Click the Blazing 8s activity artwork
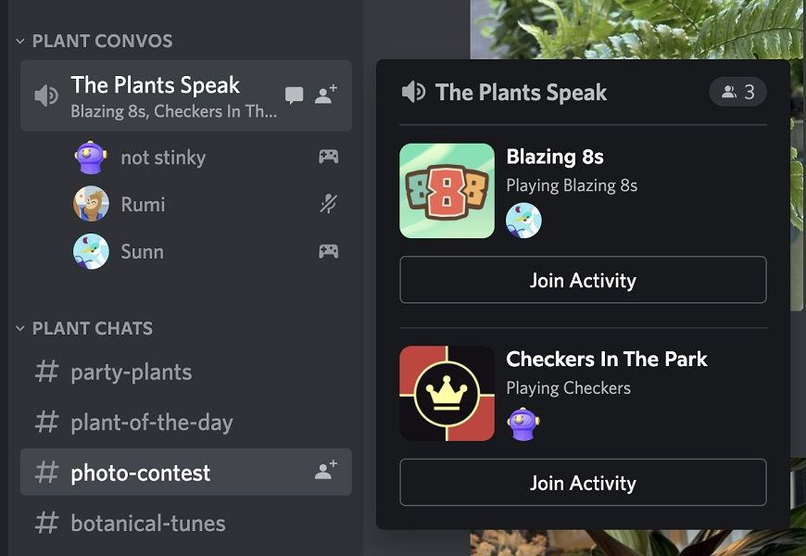Screen dimensions: 806x556 point(447,191)
